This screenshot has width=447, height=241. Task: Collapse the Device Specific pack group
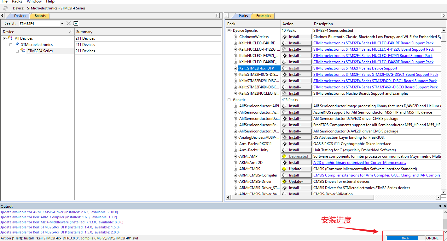coord(229,31)
